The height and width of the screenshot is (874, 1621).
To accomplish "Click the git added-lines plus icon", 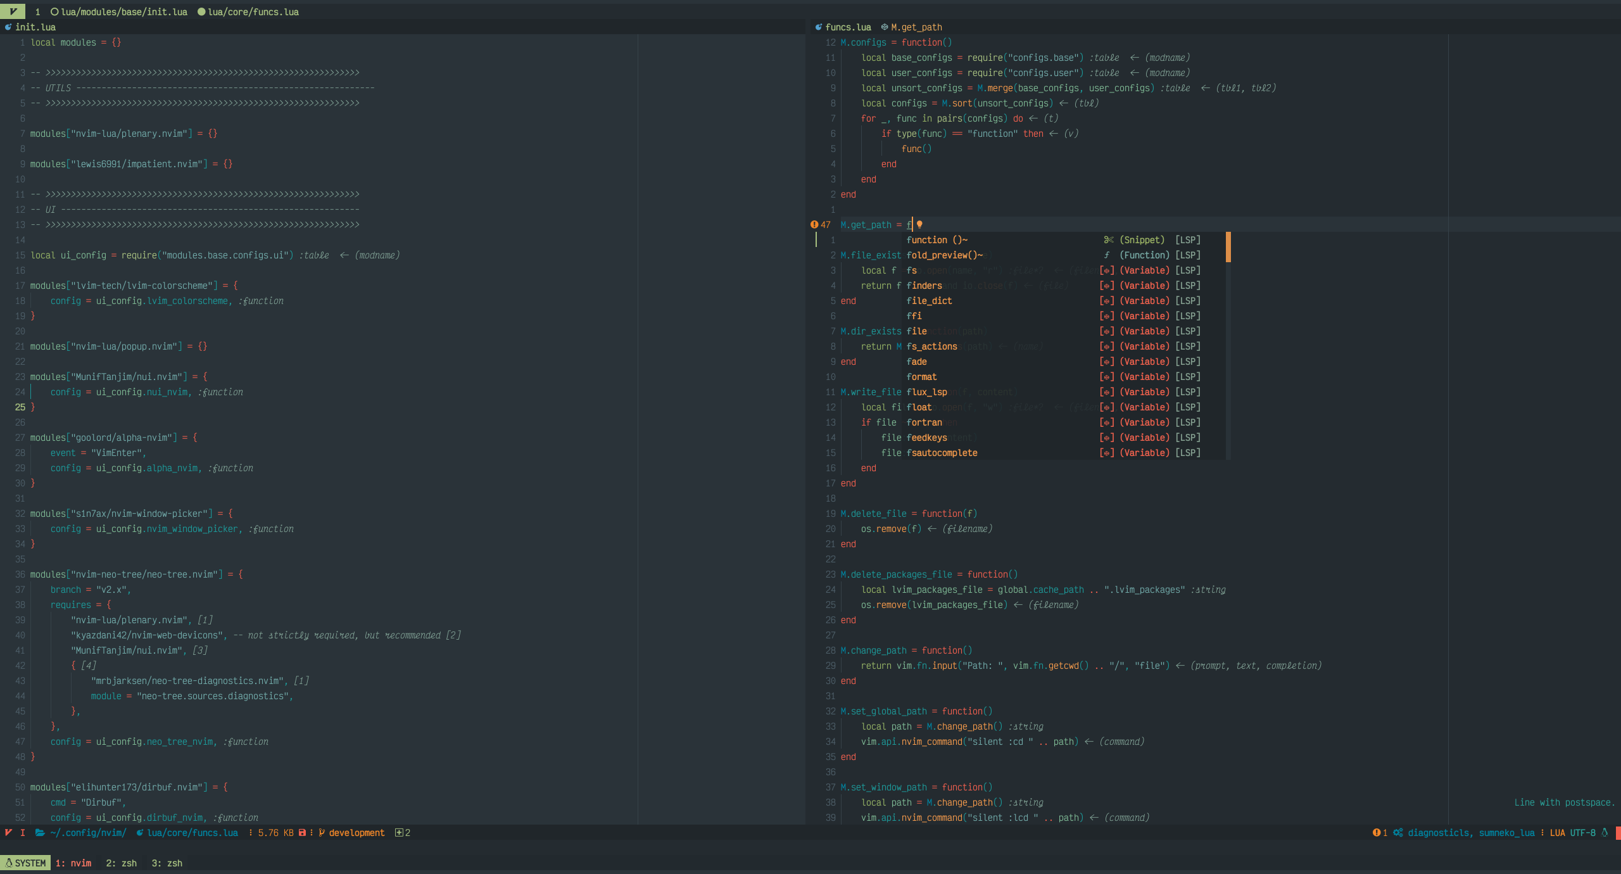I will 399,833.
